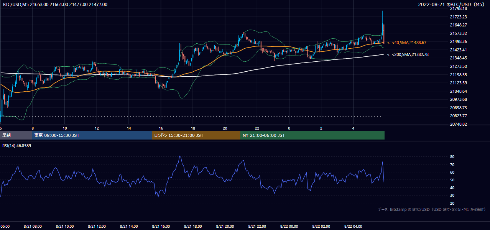Click the Bitstamp data source note
This screenshot has width=490, height=230.
[432, 209]
